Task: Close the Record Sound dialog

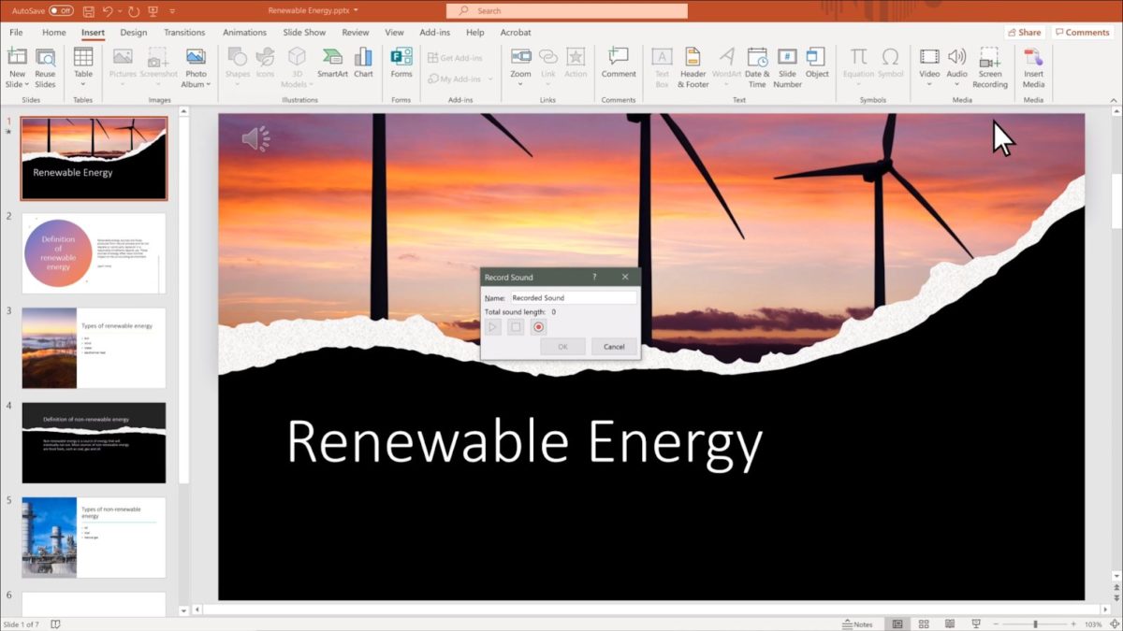Action: 625,278
